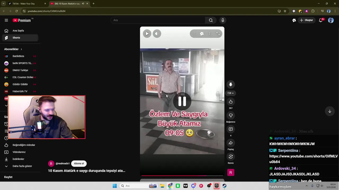Open the Chrome three-dot menu

click(335, 11)
